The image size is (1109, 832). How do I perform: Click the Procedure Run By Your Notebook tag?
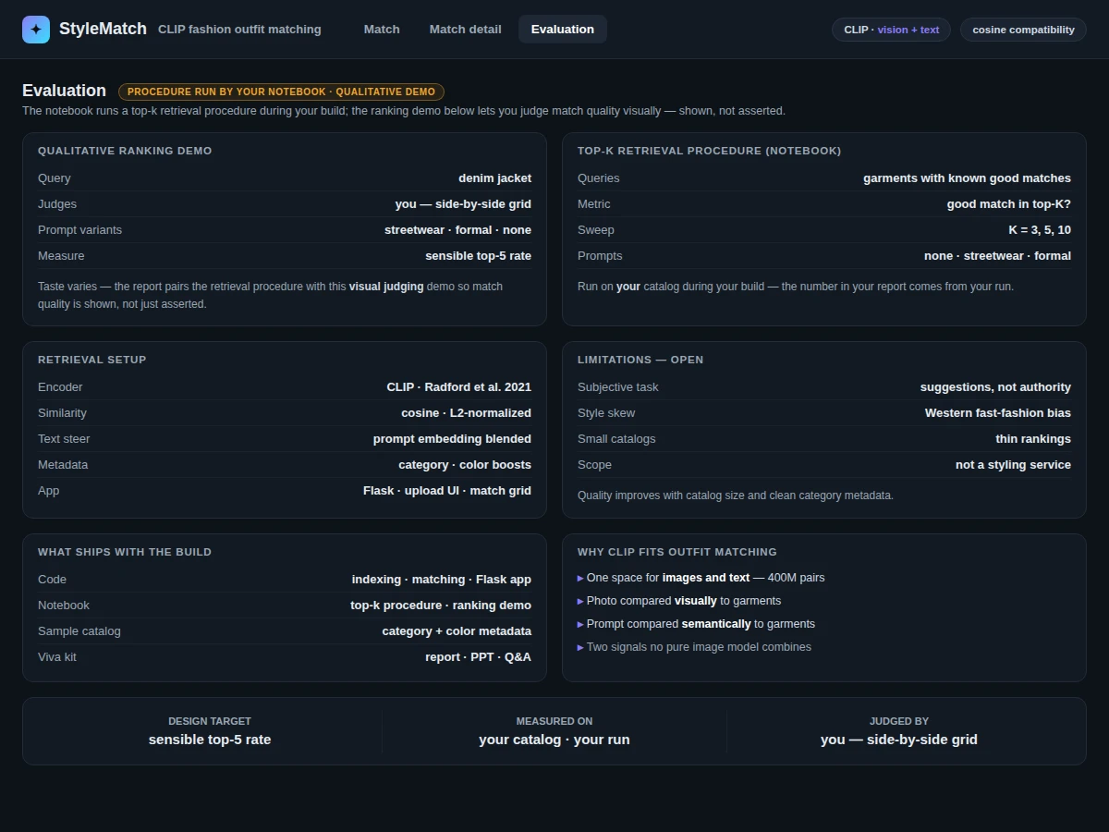(281, 92)
